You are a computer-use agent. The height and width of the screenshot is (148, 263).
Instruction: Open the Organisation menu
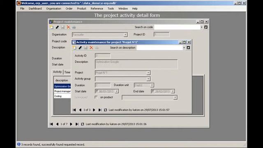pos(53,9)
